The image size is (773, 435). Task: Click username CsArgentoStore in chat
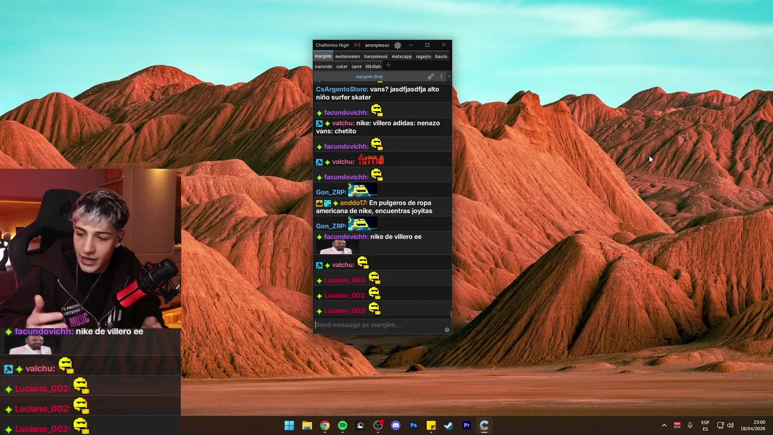click(x=342, y=89)
